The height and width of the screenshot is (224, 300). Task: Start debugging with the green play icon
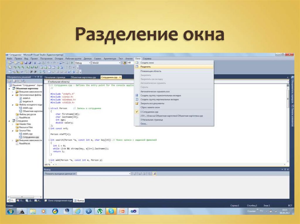(72, 63)
